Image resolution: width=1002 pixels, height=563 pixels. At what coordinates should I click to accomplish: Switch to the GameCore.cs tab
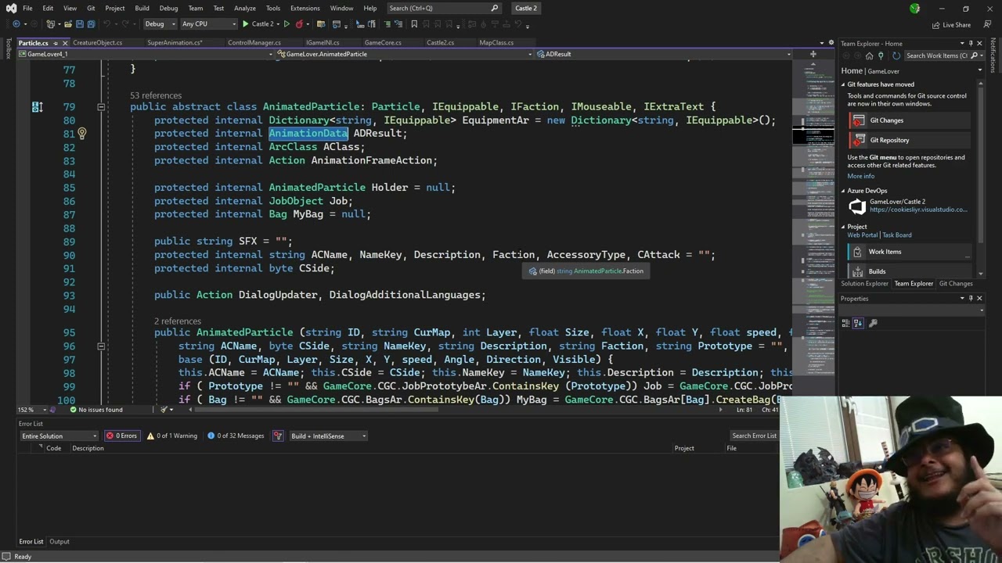tap(383, 43)
